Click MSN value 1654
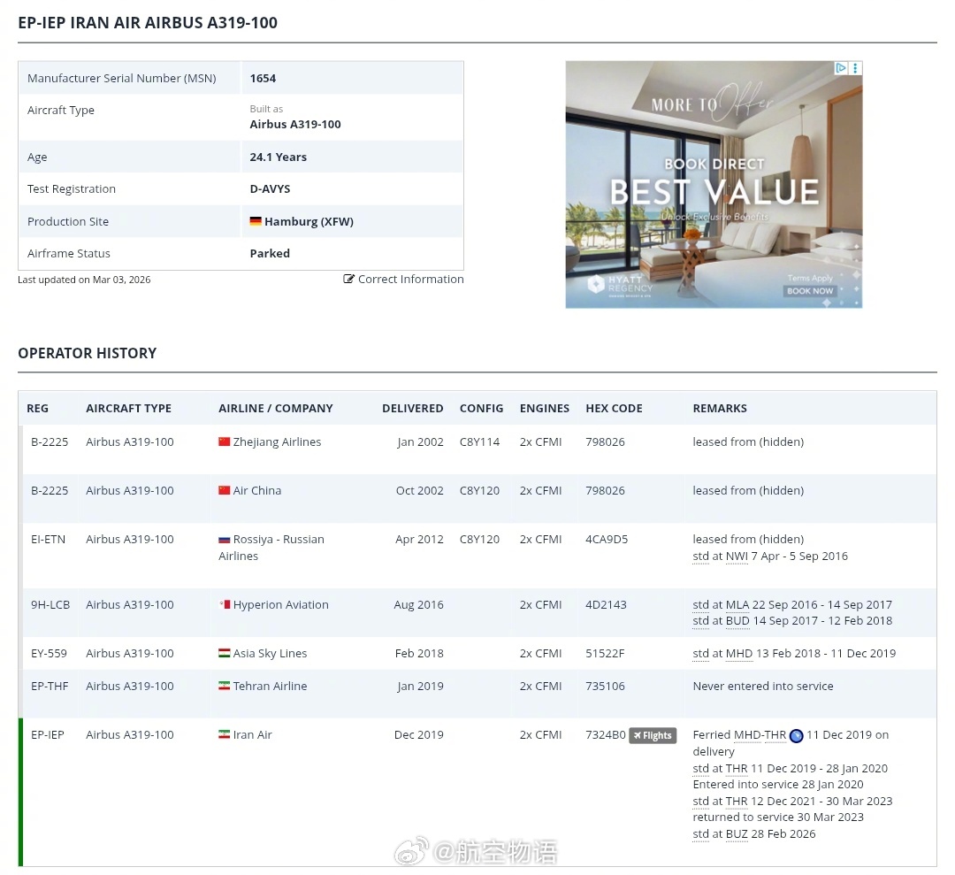 tap(263, 78)
